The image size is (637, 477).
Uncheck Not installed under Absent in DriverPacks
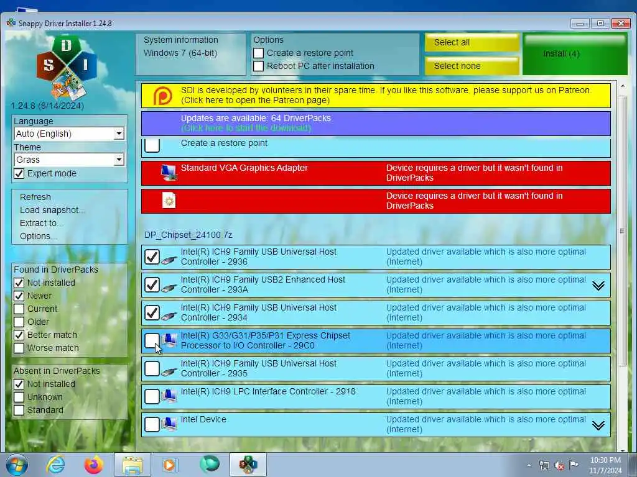click(19, 384)
